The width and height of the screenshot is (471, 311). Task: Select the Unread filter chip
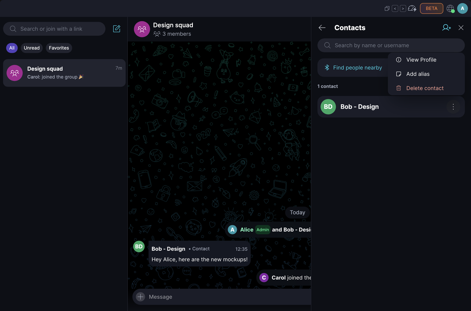click(32, 48)
